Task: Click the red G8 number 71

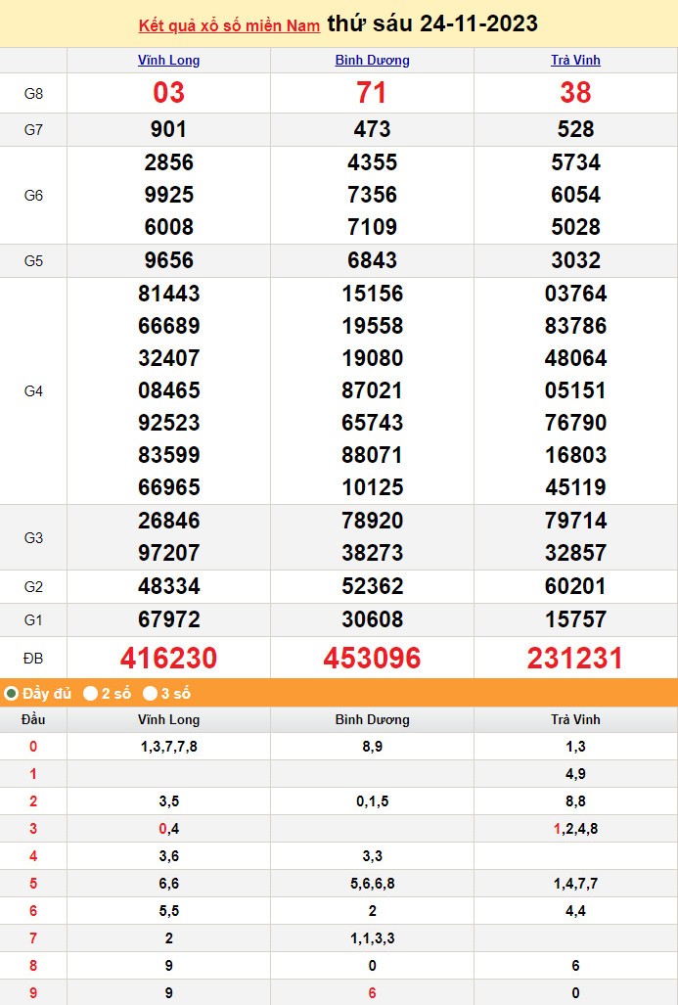Action: (x=372, y=93)
